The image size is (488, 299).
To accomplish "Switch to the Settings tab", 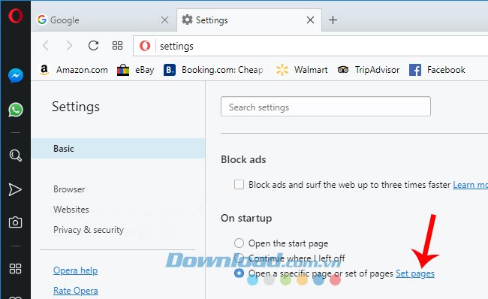I will coord(249,20).
